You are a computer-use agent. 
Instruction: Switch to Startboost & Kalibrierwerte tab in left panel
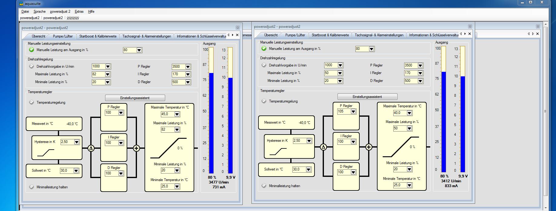click(x=98, y=36)
